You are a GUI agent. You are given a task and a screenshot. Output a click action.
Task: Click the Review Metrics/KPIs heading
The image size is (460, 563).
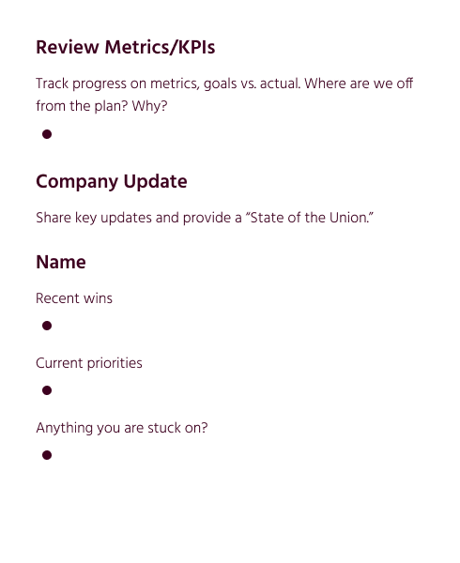[x=125, y=48]
